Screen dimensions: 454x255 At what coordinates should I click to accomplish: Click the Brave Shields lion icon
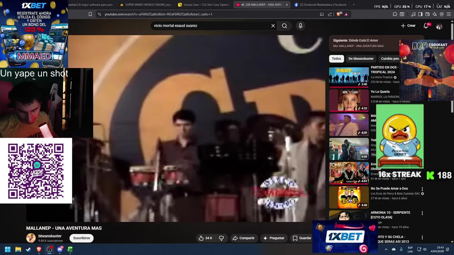pyautogui.click(x=339, y=14)
